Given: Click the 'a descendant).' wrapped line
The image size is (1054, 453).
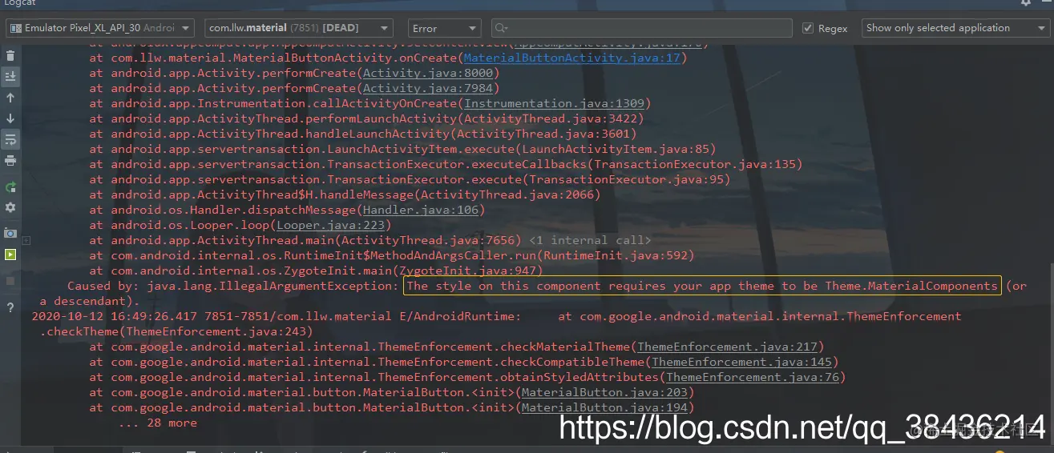Looking at the screenshot, I should click(90, 301).
